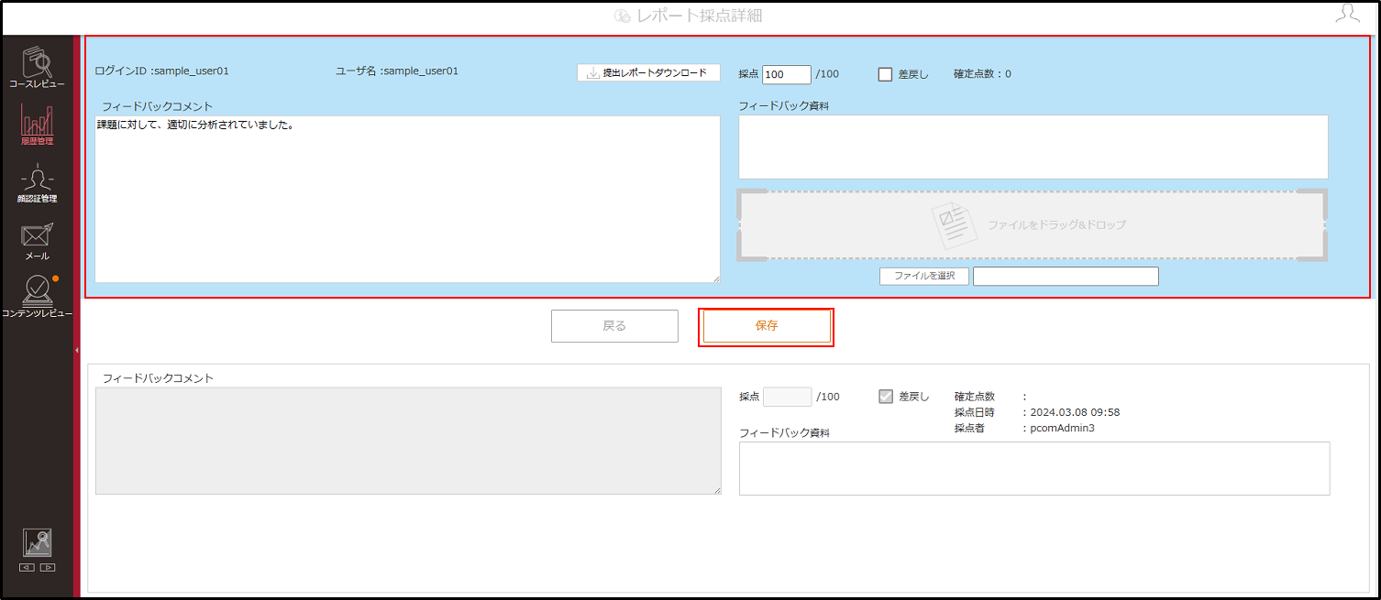Open Face Authentication Management (顔認証管理) icon

[38, 183]
